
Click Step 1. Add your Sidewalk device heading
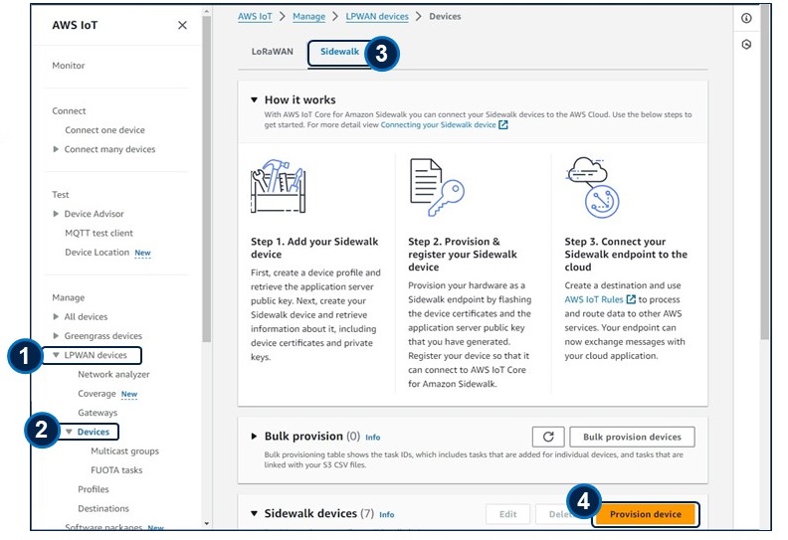pos(314,248)
